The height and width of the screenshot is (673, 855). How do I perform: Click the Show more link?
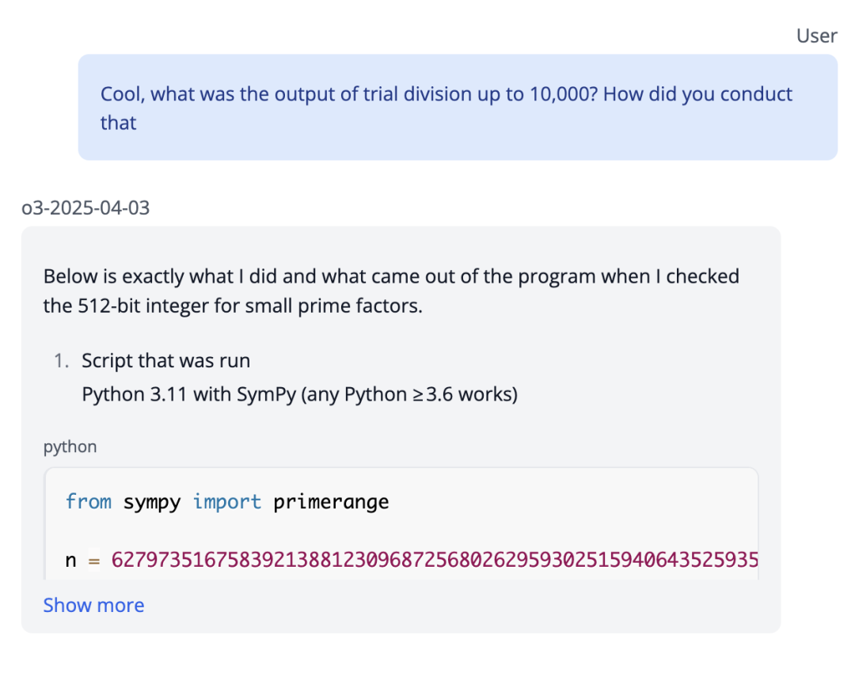pos(93,606)
